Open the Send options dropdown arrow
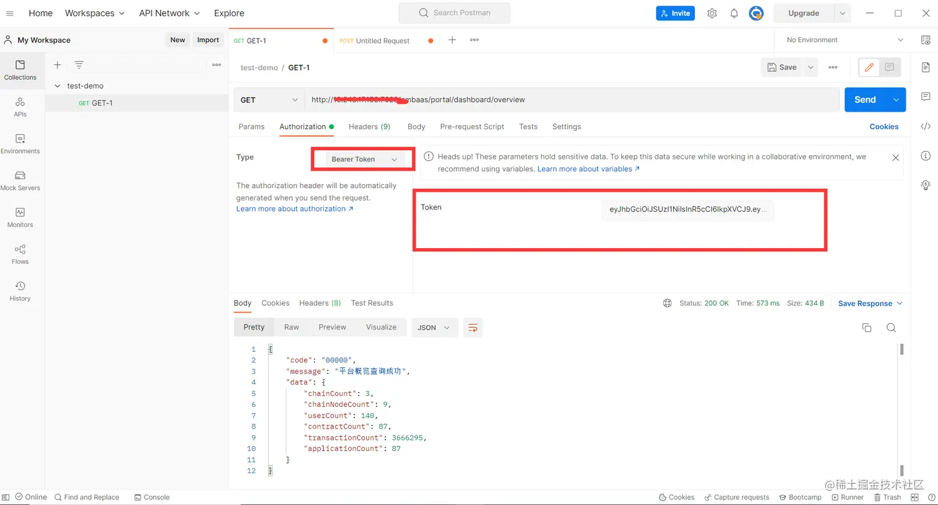The height and width of the screenshot is (505, 938). (x=896, y=100)
